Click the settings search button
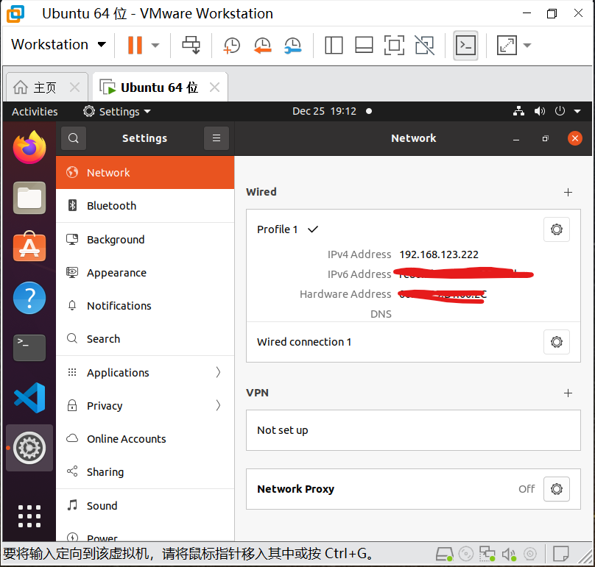Screen dimensions: 595x567 pos(74,138)
